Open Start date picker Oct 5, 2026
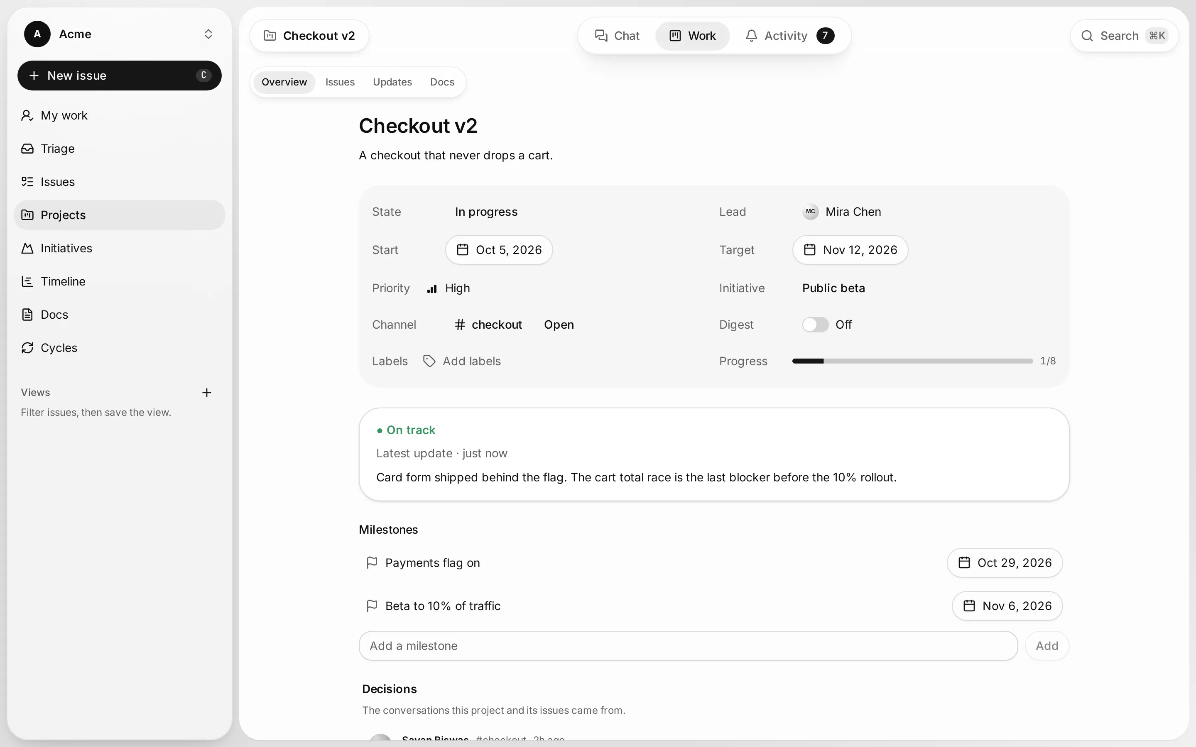The height and width of the screenshot is (747, 1196). (499, 250)
